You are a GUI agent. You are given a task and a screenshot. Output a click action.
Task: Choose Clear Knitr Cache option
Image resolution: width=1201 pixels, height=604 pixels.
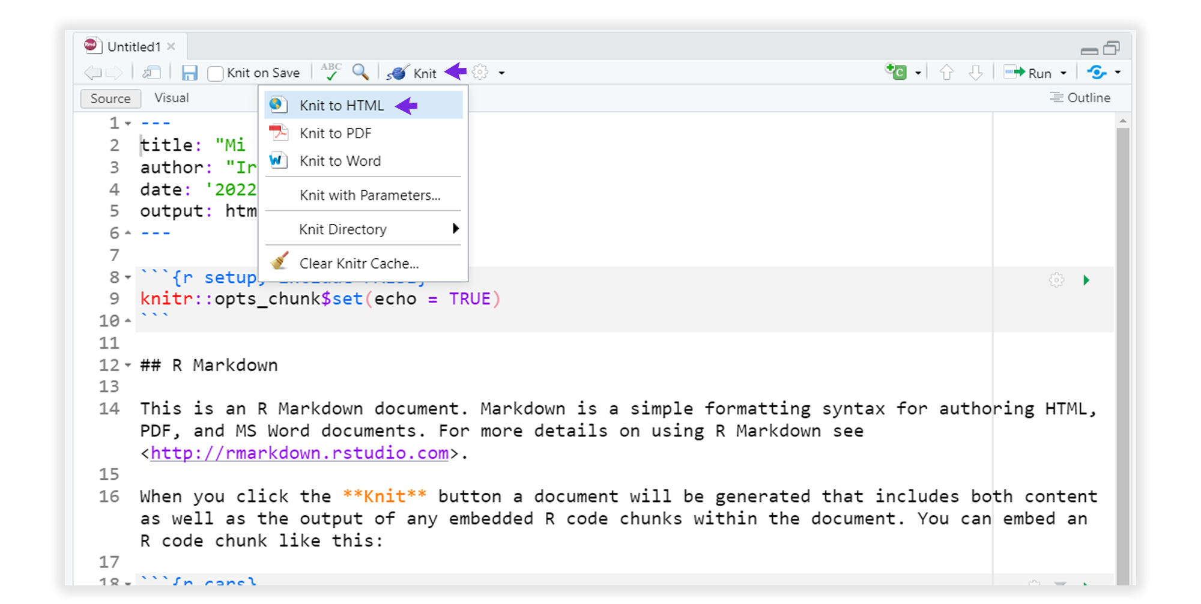coord(363,263)
